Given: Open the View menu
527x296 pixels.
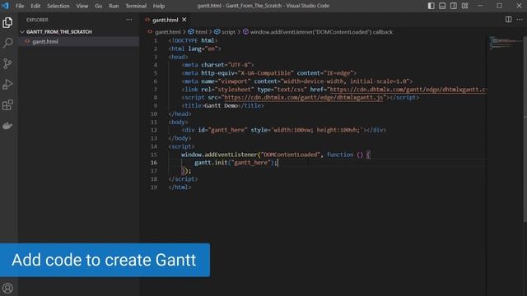Looking at the screenshot, I should click(82, 6).
